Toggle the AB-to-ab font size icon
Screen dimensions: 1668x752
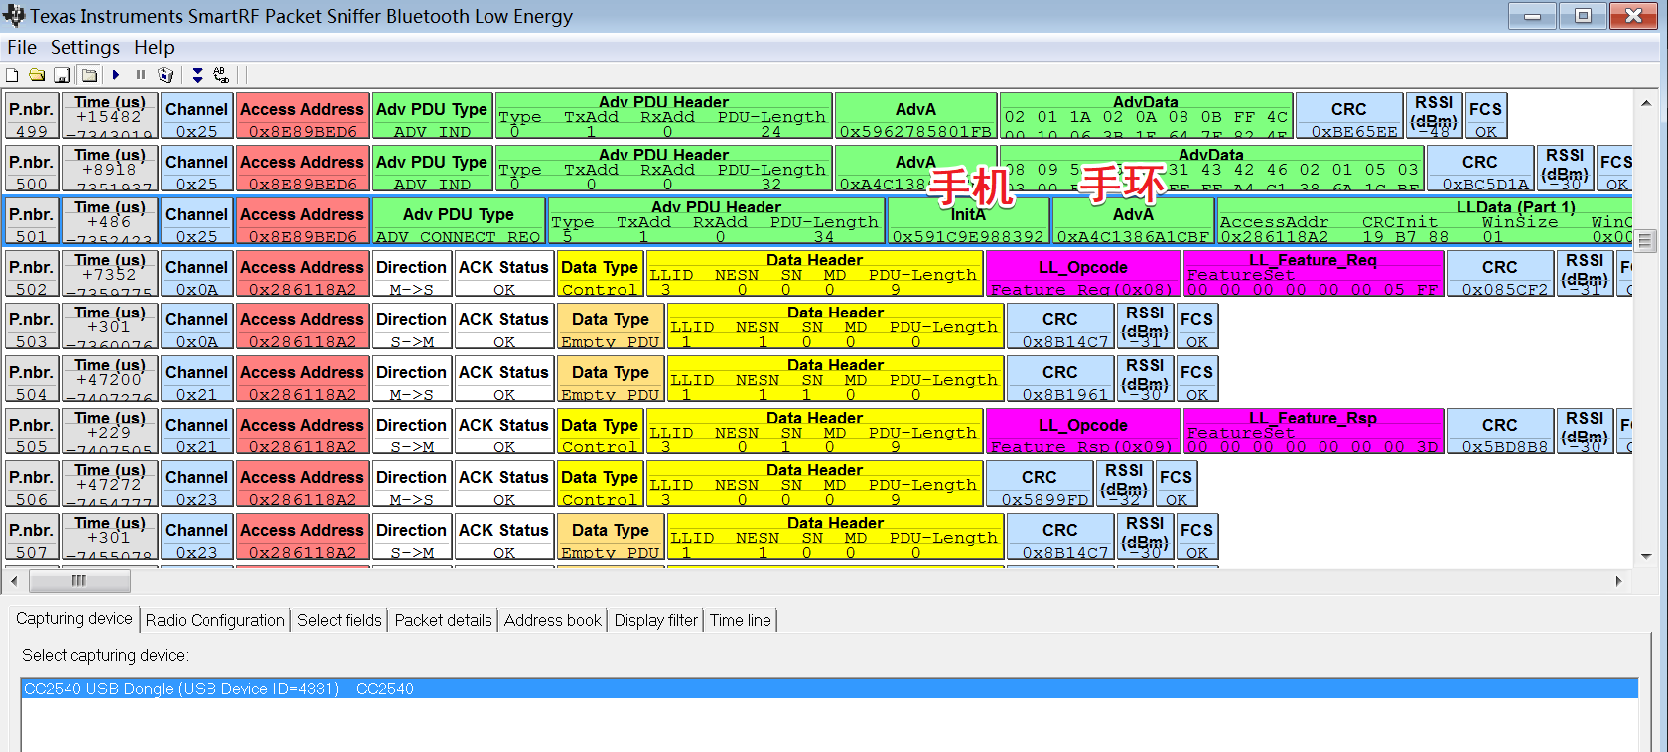[x=221, y=75]
